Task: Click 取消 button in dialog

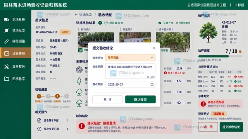Action: click(107, 99)
